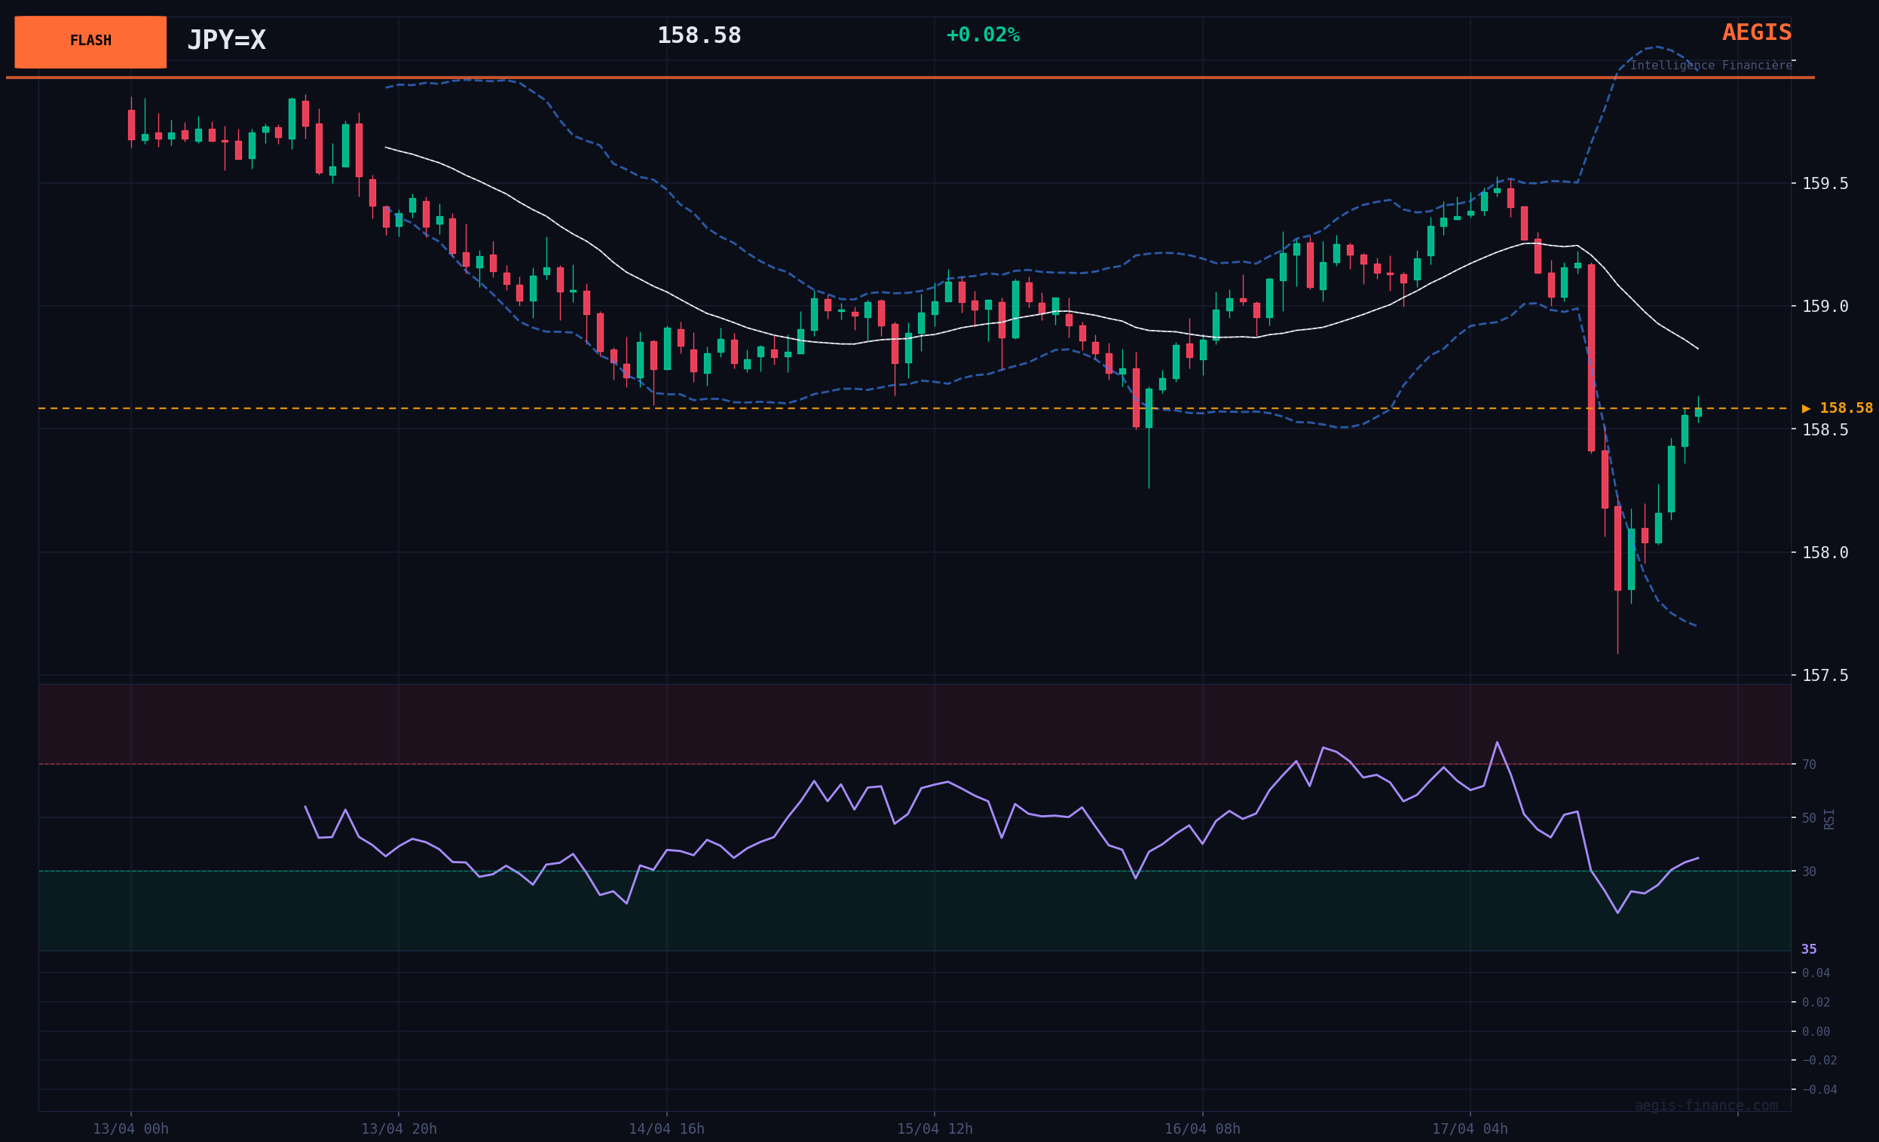
Task: Click the orange FLASH badge
Action: (90, 42)
